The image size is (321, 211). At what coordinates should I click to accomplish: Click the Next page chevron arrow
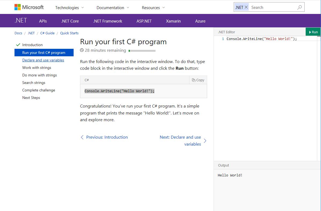[x=205, y=141]
